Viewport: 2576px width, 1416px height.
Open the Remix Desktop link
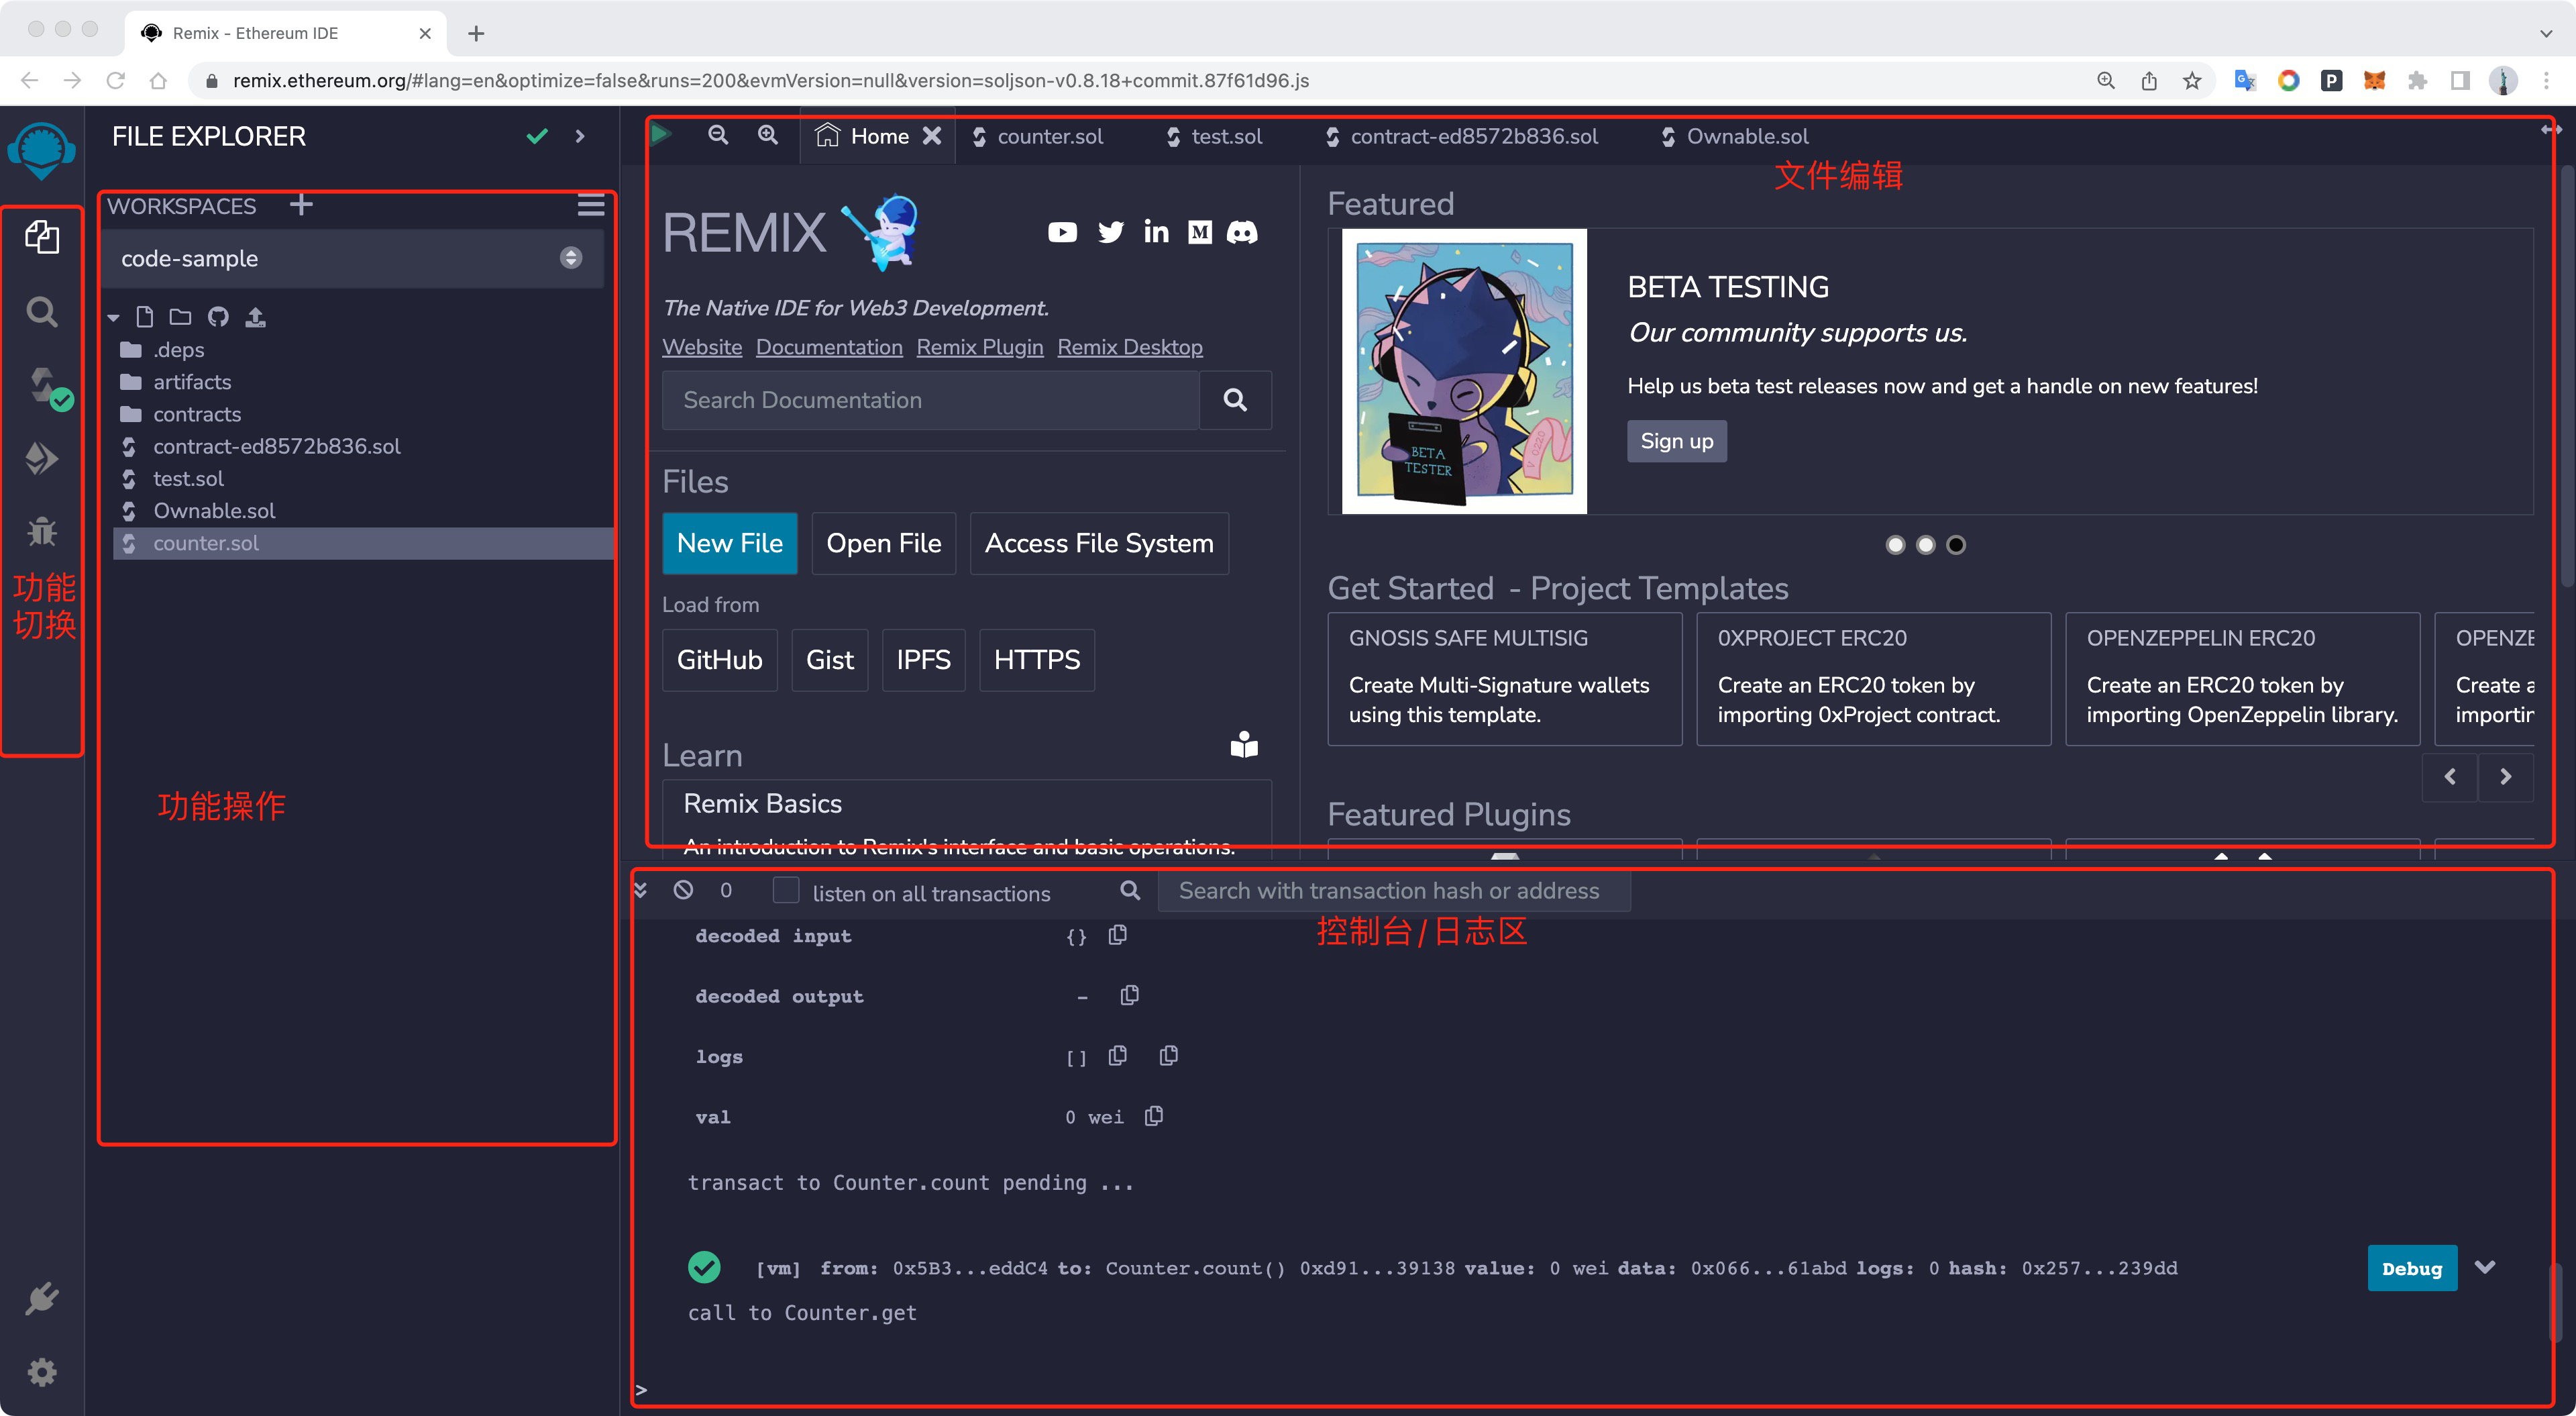pyautogui.click(x=1130, y=347)
